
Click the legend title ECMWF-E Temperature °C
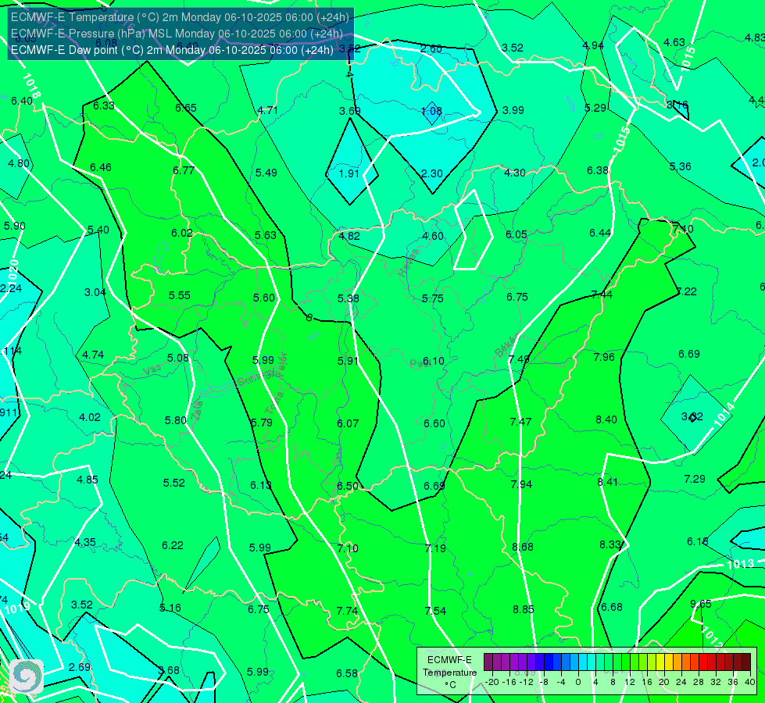coord(449,673)
